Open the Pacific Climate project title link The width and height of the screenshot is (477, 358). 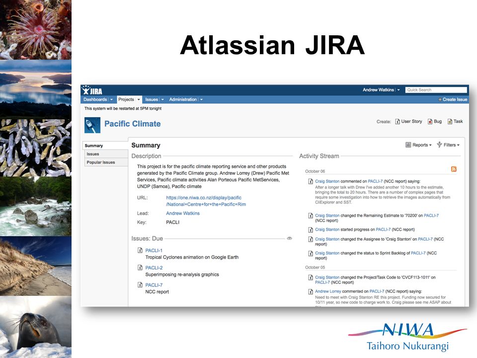tap(132, 124)
